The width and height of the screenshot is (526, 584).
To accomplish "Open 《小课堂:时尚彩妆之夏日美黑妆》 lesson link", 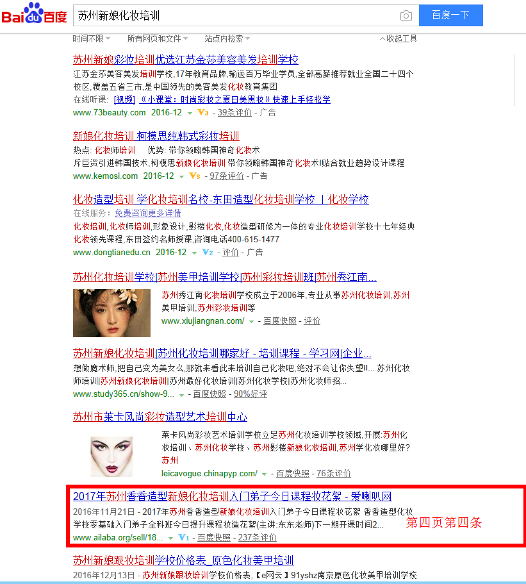I will [x=234, y=99].
